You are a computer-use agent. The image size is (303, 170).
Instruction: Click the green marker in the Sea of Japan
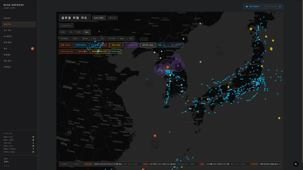pyautogui.click(x=200, y=62)
